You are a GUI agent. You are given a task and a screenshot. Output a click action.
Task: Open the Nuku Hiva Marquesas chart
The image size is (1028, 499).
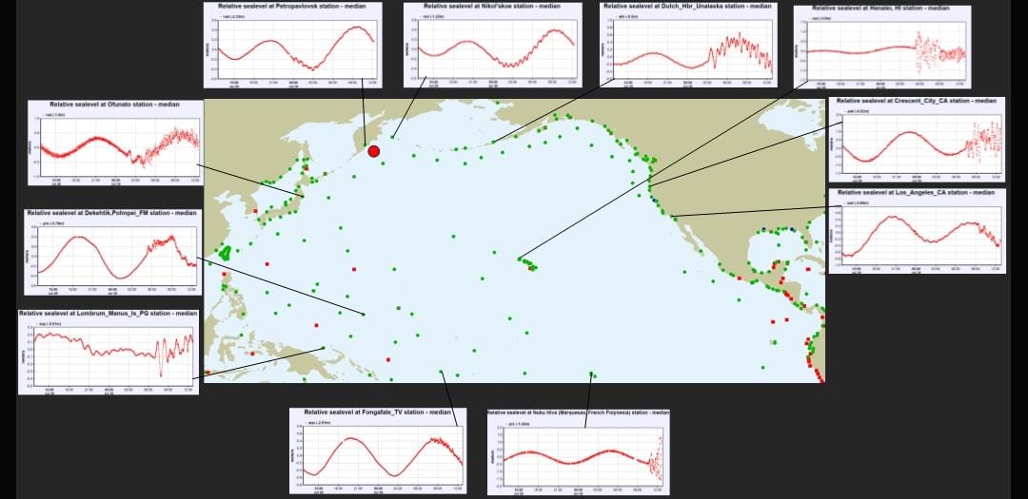tap(579, 452)
